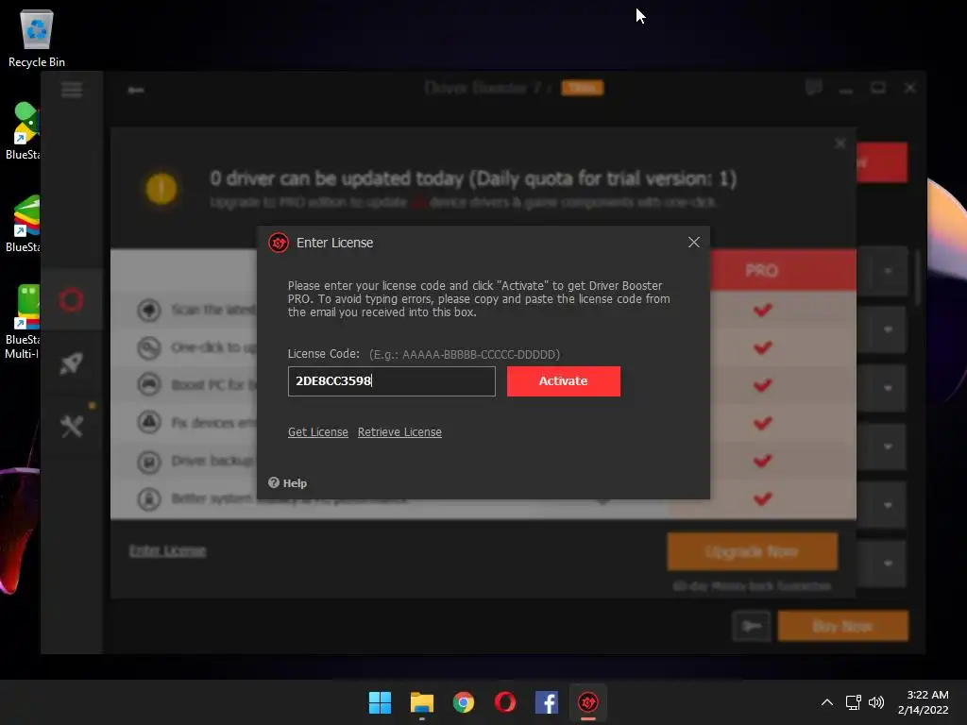Open the BlueStacks Multi-Instance desktop shortcut
This screenshot has height=725, width=967.
pos(23,322)
